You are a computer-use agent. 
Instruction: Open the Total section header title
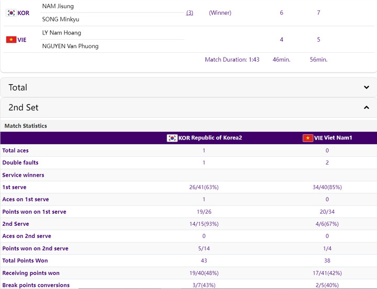(18, 88)
